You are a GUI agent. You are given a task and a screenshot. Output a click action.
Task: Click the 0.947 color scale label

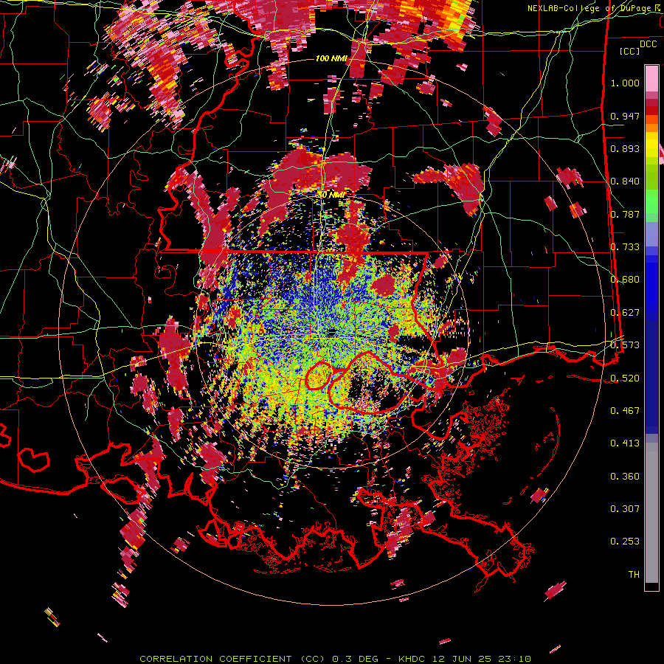625,116
